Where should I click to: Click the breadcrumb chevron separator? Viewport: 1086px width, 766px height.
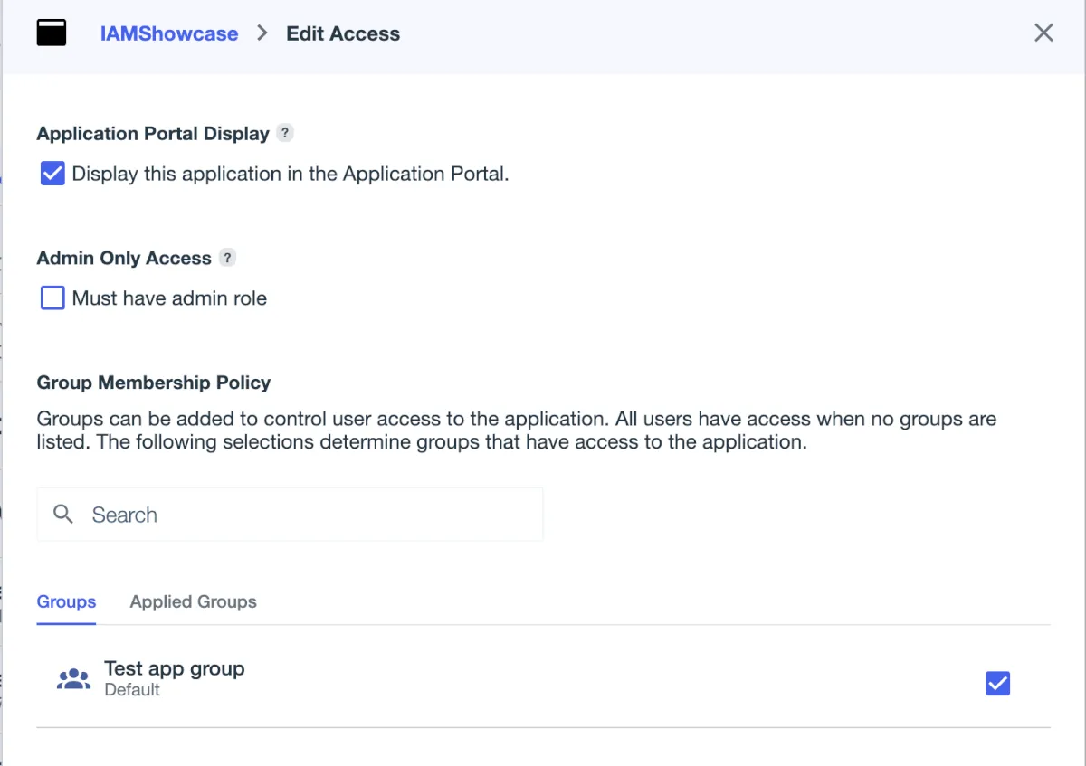(262, 33)
